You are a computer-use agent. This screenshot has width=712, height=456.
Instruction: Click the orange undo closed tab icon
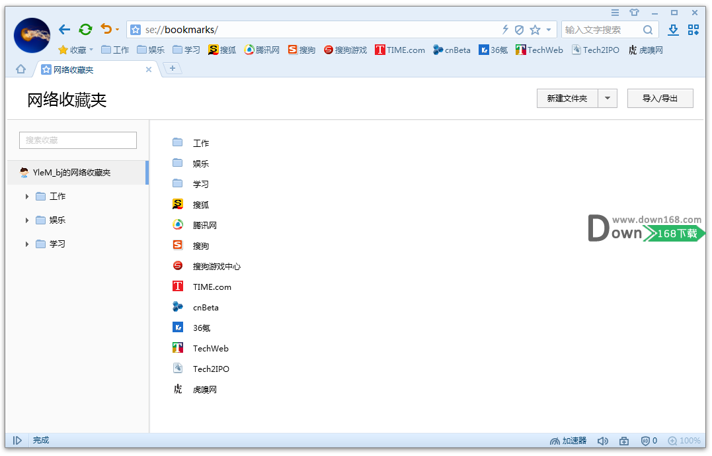[x=106, y=29]
